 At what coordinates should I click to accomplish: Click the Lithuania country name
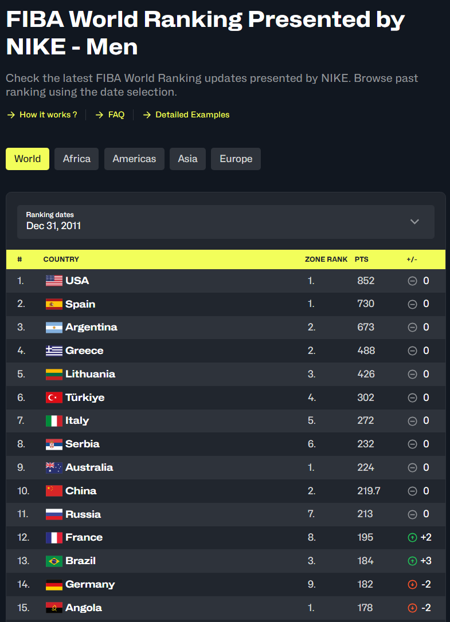pyautogui.click(x=90, y=374)
